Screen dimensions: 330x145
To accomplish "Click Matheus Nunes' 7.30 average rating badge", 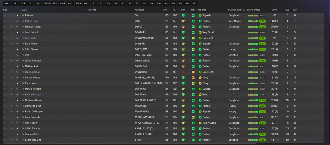I will click(262, 100).
